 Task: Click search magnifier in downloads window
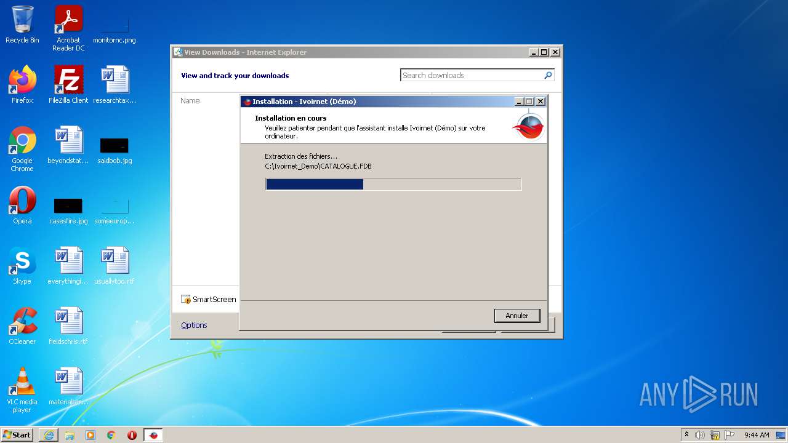548,75
